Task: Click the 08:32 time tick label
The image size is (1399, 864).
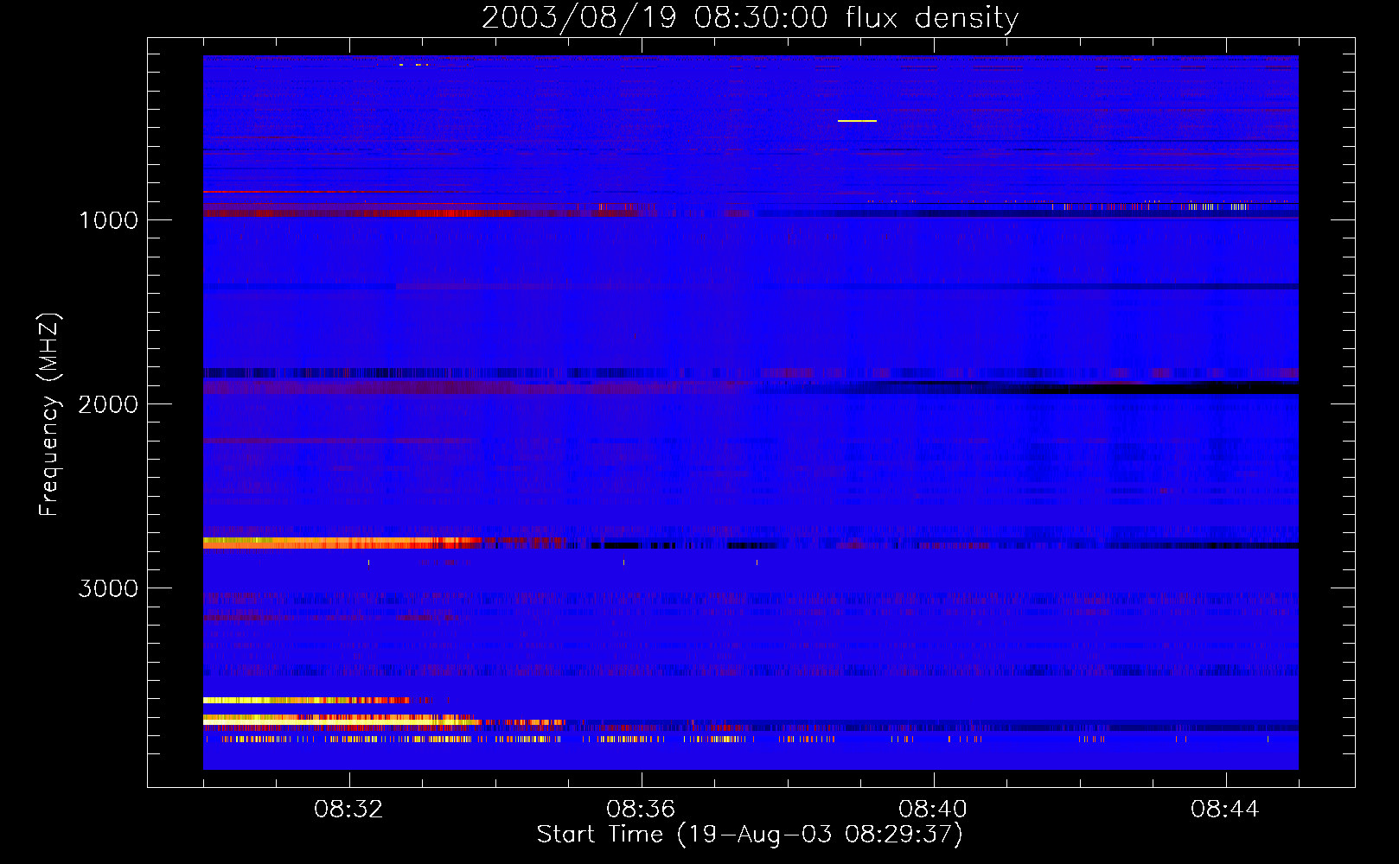Action: tap(348, 810)
